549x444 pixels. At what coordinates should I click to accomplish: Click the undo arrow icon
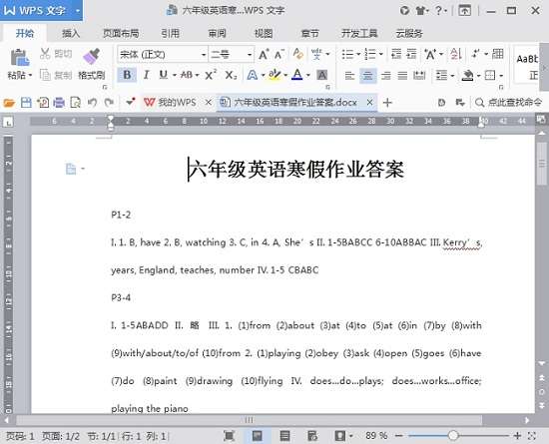click(92, 103)
